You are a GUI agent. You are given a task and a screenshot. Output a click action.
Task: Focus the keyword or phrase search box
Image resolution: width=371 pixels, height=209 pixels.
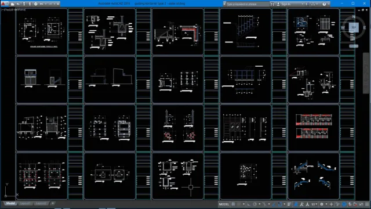pos(248,4)
